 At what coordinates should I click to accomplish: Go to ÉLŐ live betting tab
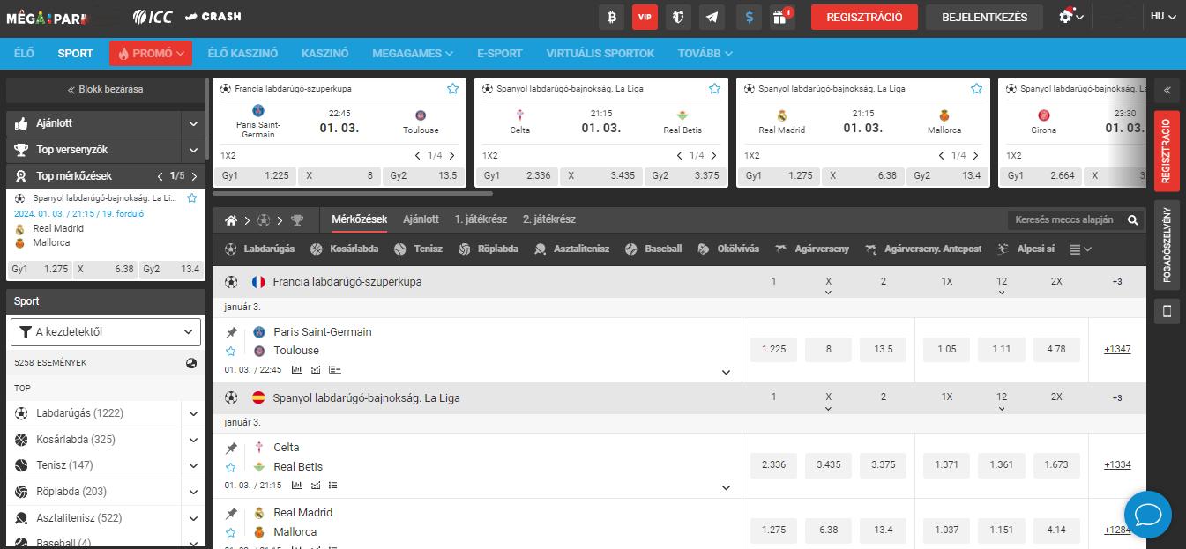[x=24, y=53]
